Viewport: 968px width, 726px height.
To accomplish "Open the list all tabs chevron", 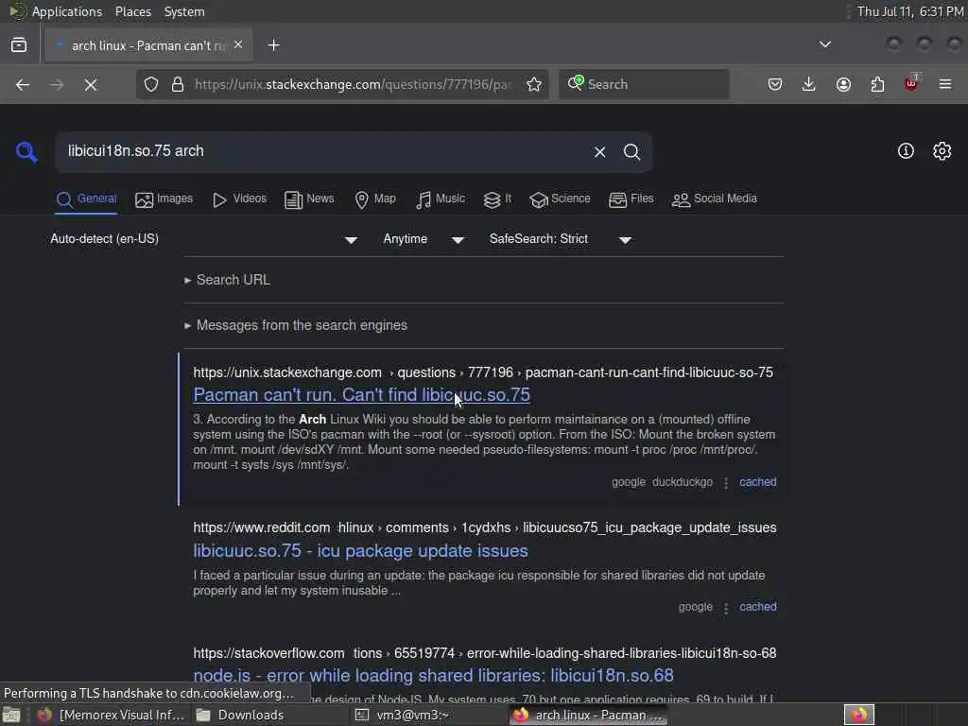I will 824,44.
